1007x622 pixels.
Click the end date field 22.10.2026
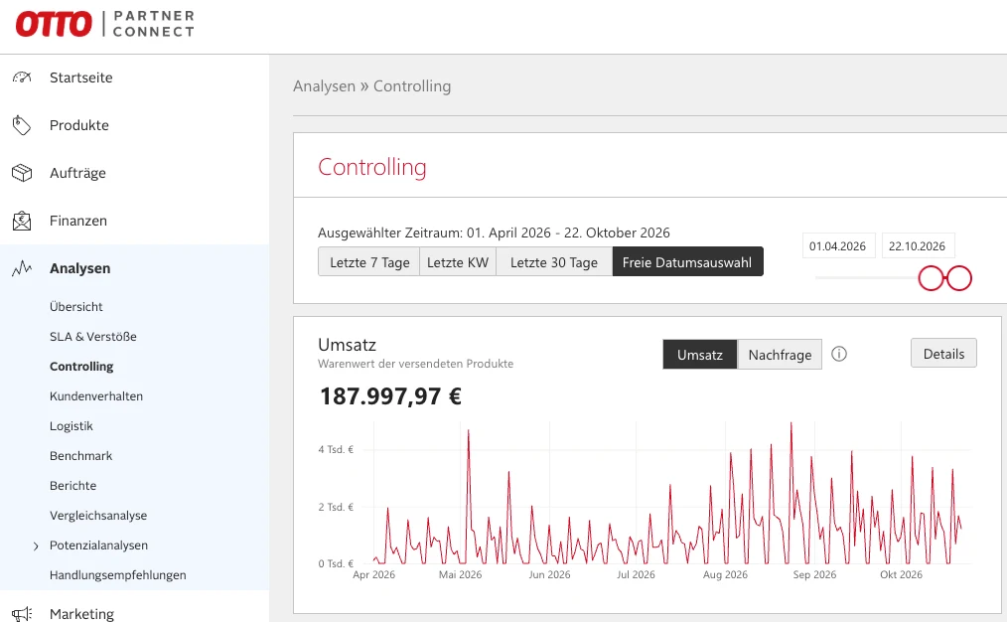pyautogui.click(x=917, y=245)
